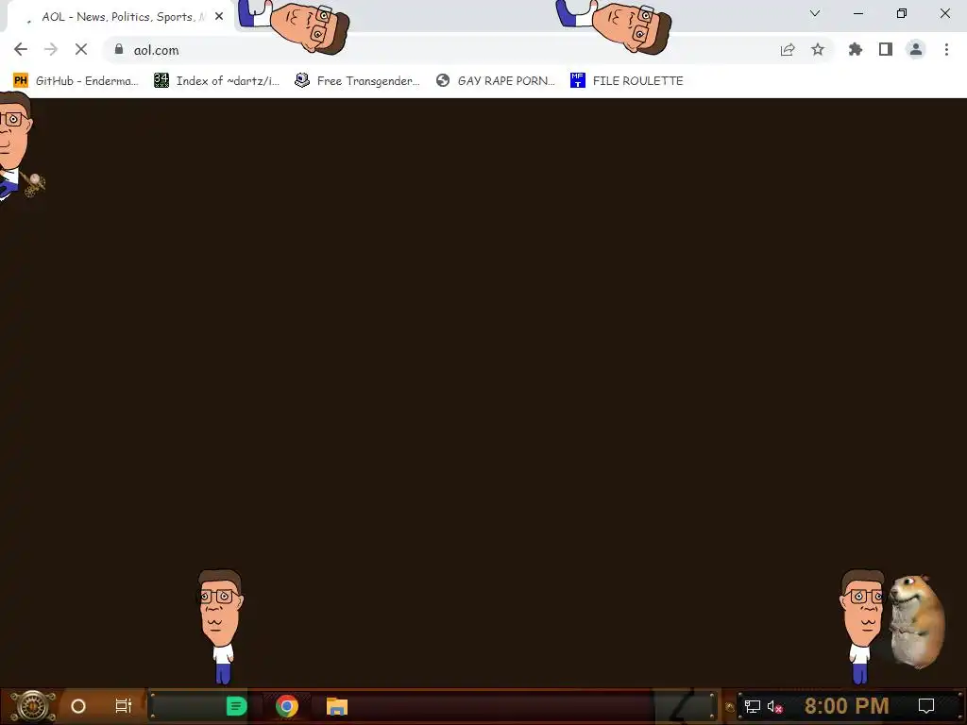Open the Index of ~dartz bookmark

coord(216,81)
